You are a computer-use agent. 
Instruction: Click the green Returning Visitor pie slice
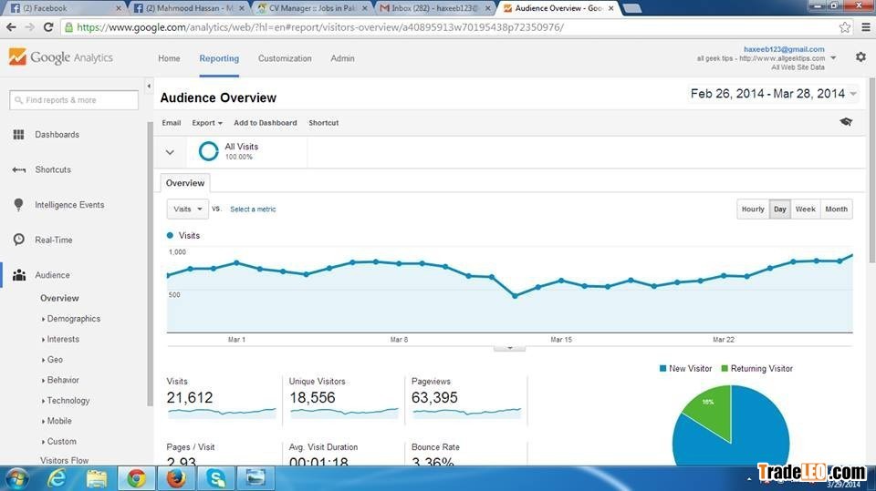pyautogui.click(x=713, y=411)
